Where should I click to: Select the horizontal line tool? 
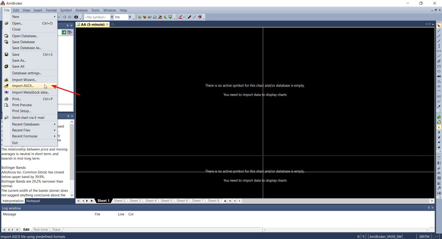pyautogui.click(x=439, y=51)
